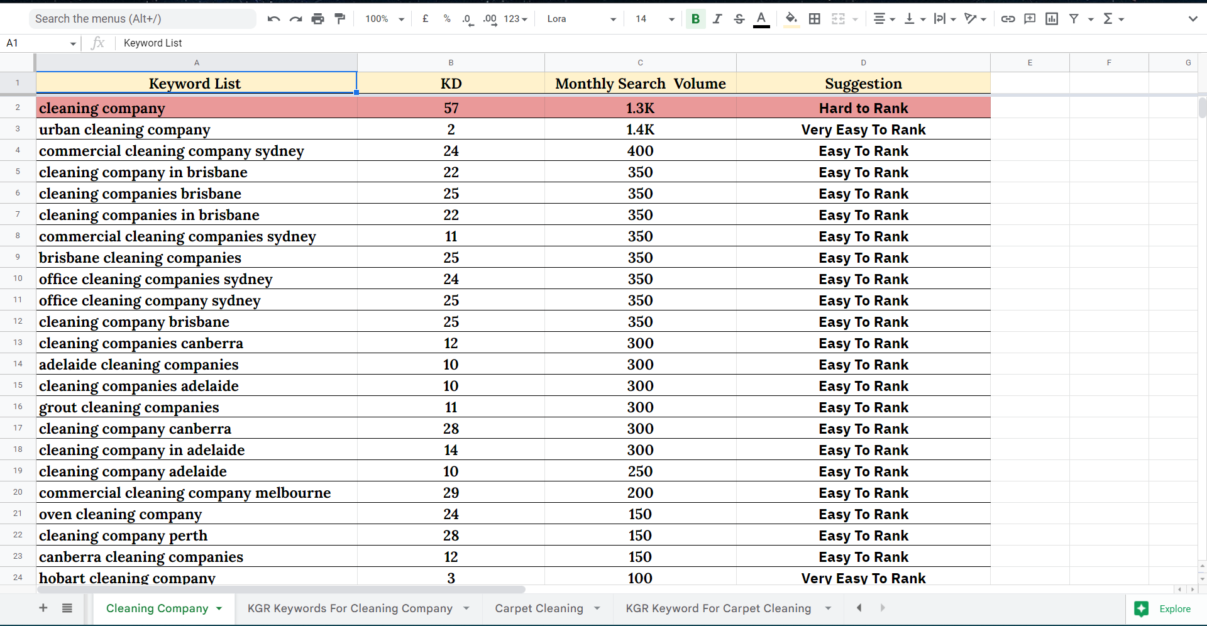Click the Borders icon
Image resolution: width=1207 pixels, height=626 pixels.
coord(814,19)
